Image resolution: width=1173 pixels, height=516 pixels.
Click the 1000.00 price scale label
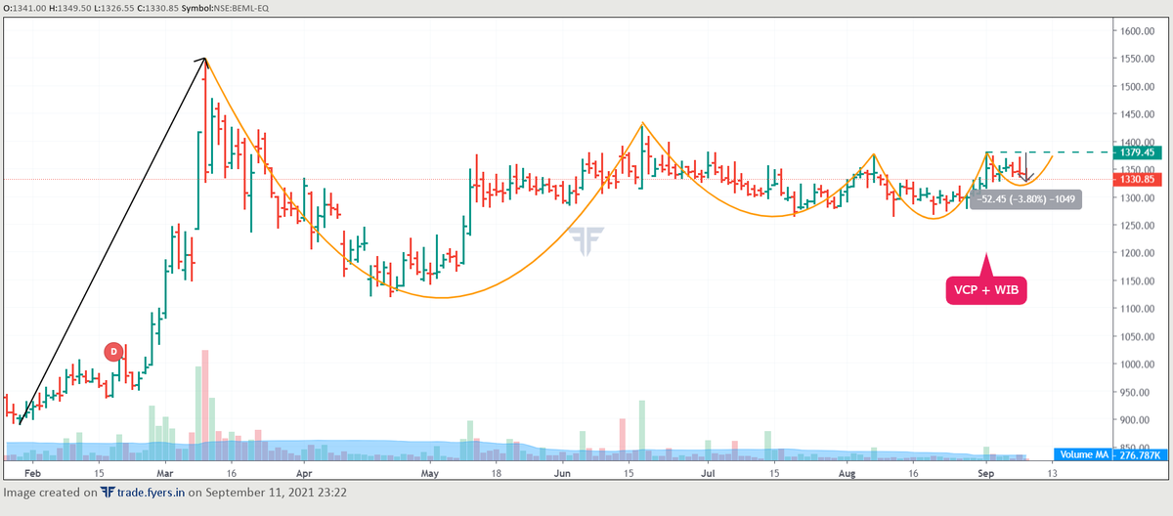point(1139,365)
